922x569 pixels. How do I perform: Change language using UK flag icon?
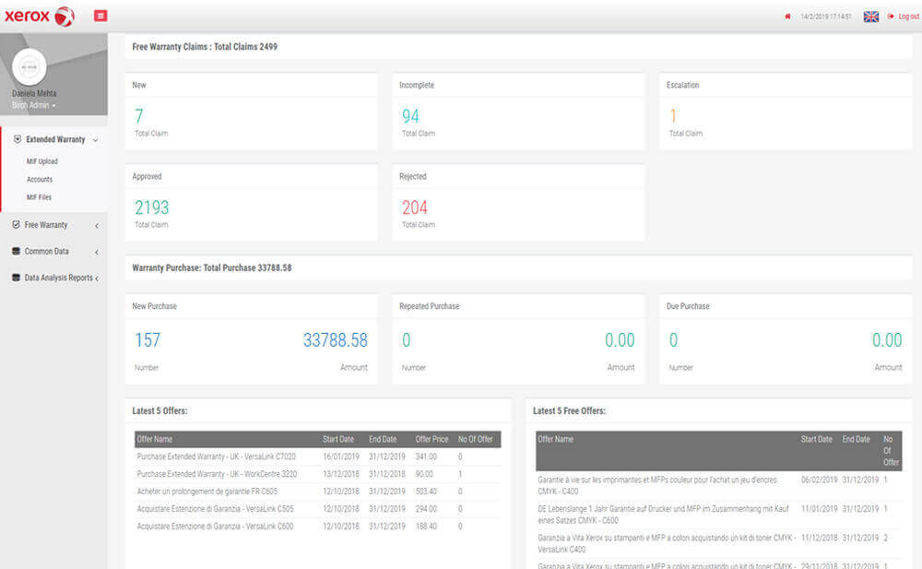pos(871,17)
